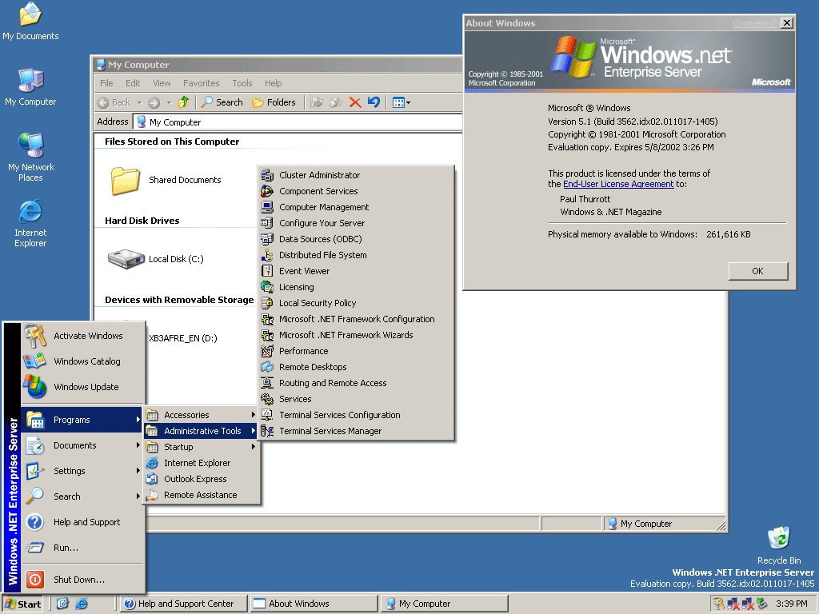Click Shut Down... in Start menu

pos(82,580)
